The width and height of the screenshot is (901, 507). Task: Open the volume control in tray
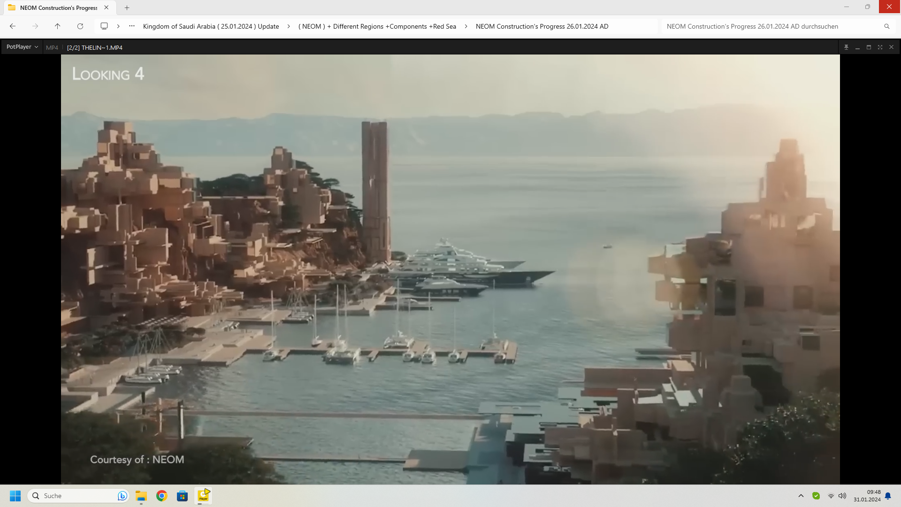(x=842, y=496)
